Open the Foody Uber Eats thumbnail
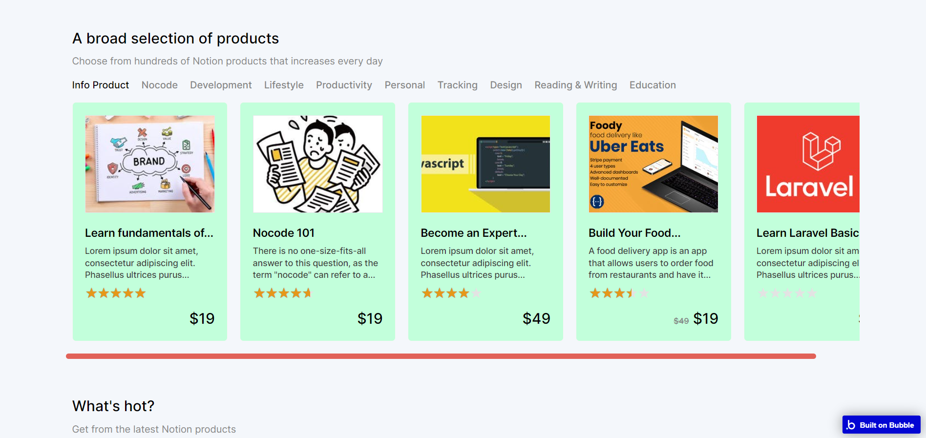The width and height of the screenshot is (926, 438). click(x=653, y=164)
